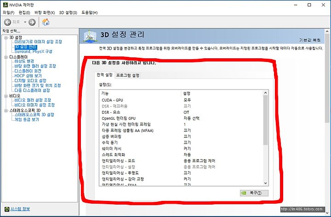This screenshot has height=217, width=331.
Task: Select the 삼중 버퍼링 row
Action: (x=181, y=137)
